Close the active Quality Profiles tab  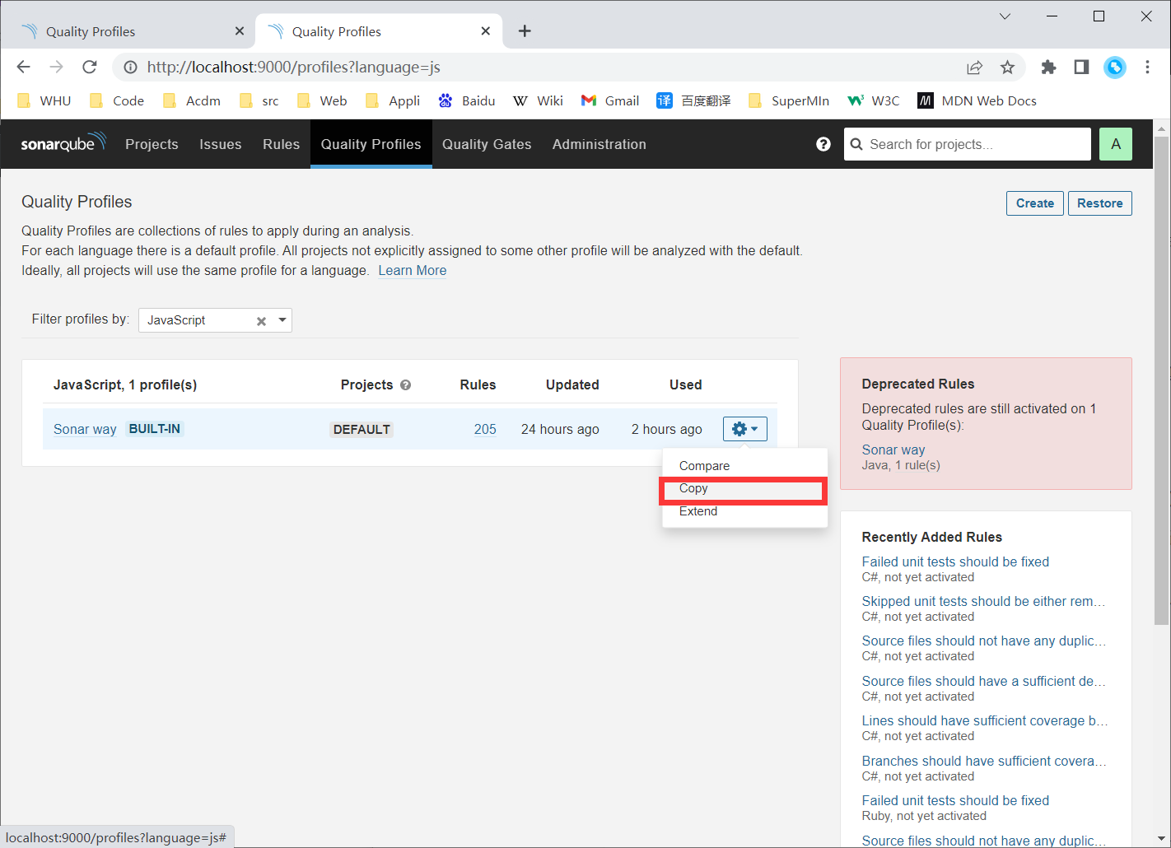[486, 31]
